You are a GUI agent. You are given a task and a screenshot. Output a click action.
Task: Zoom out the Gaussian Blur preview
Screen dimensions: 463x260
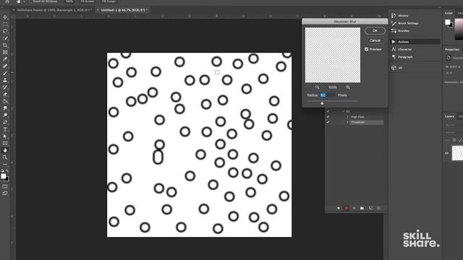click(317, 87)
